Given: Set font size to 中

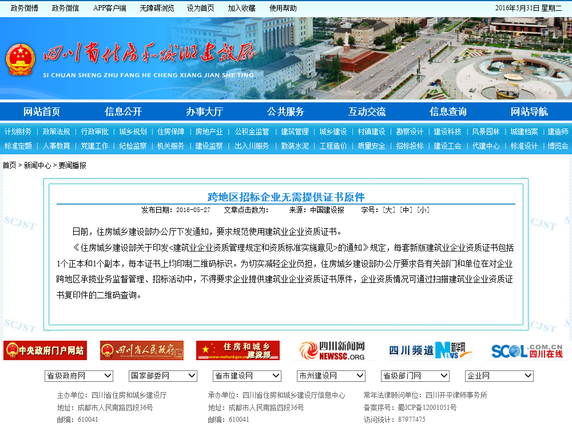Looking at the screenshot, I should pyautogui.click(x=406, y=210).
